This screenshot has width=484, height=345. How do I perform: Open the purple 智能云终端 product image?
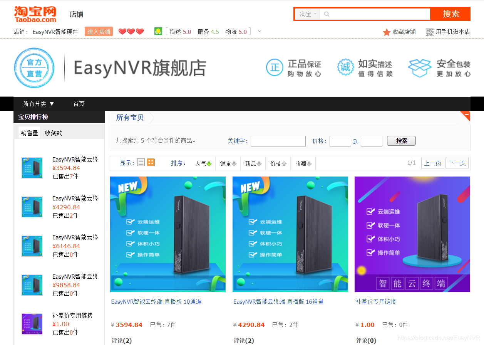[412, 234]
